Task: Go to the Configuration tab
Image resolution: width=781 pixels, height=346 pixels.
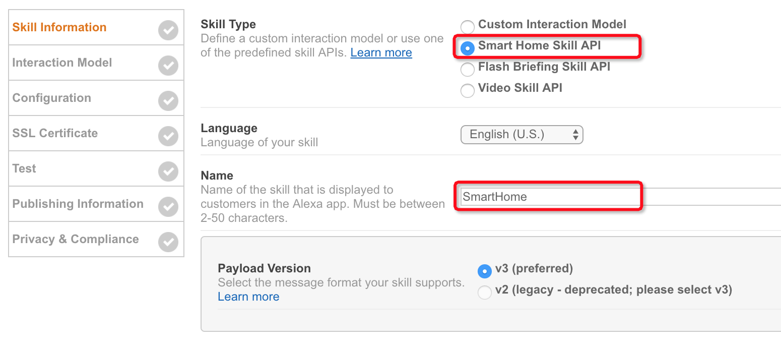Action: (x=52, y=98)
